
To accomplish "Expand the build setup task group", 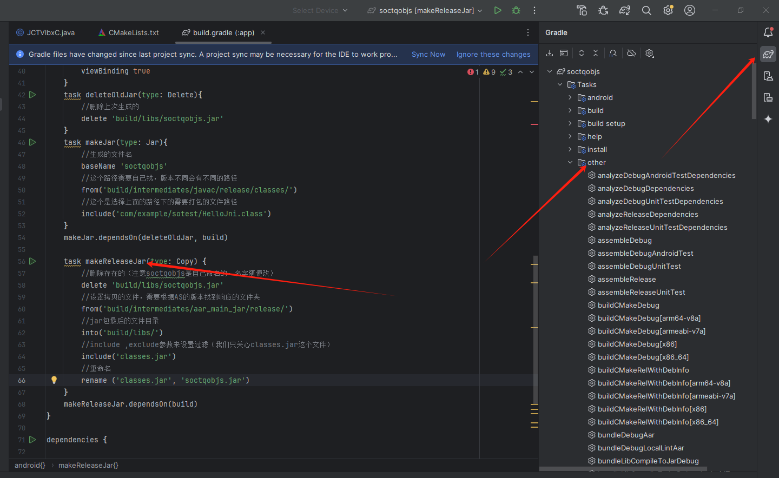I will 570,123.
